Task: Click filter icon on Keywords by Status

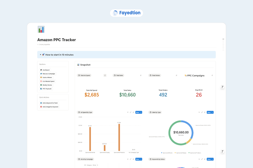Action: (x=199, y=159)
